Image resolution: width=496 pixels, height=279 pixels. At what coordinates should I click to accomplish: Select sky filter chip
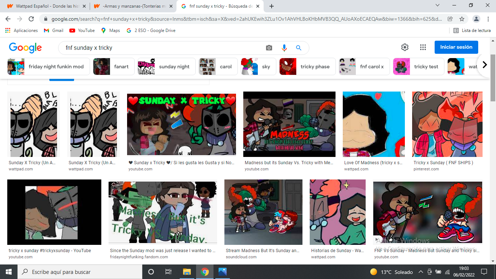click(x=259, y=66)
